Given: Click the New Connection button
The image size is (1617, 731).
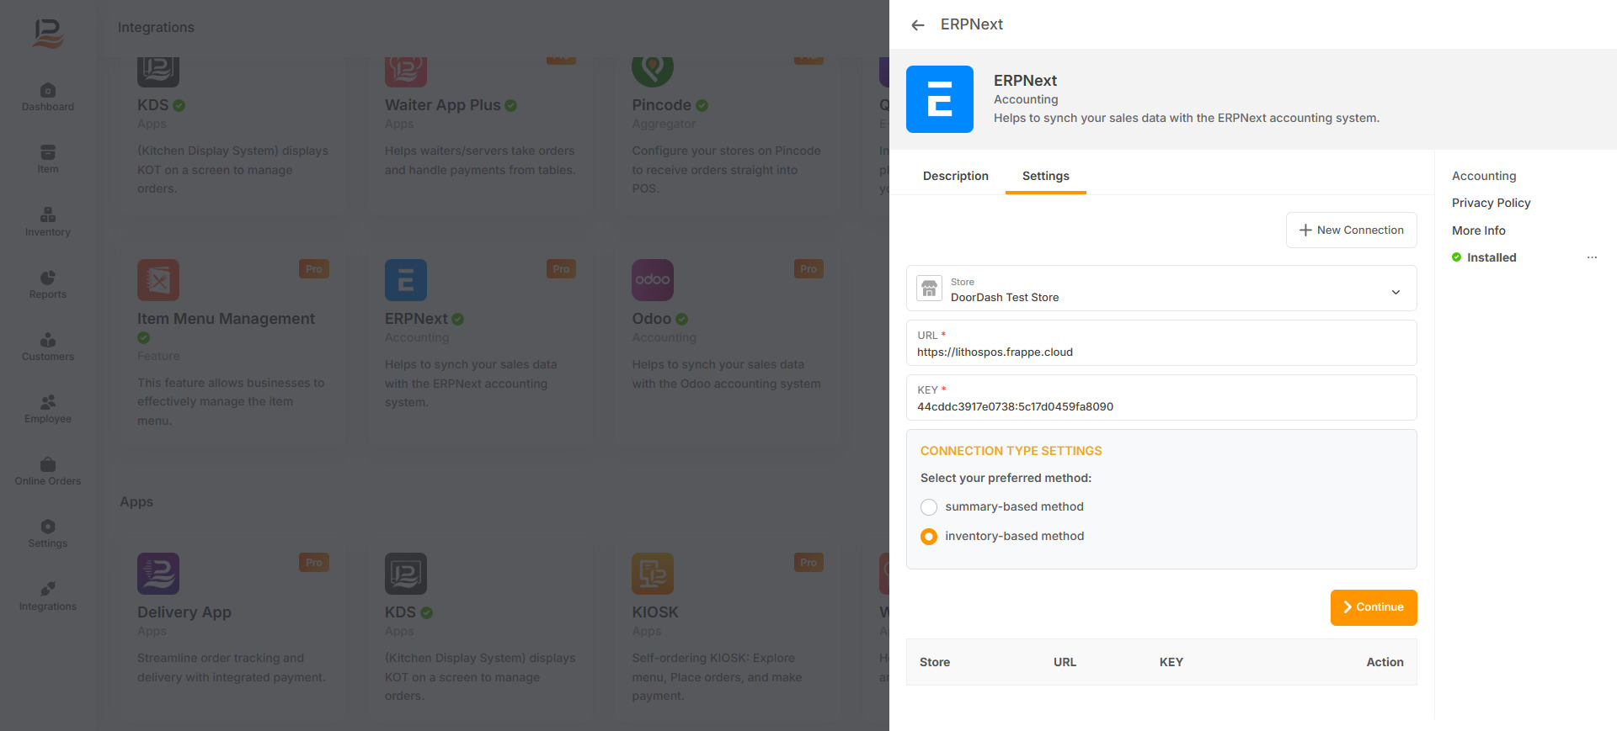Looking at the screenshot, I should 1351,230.
